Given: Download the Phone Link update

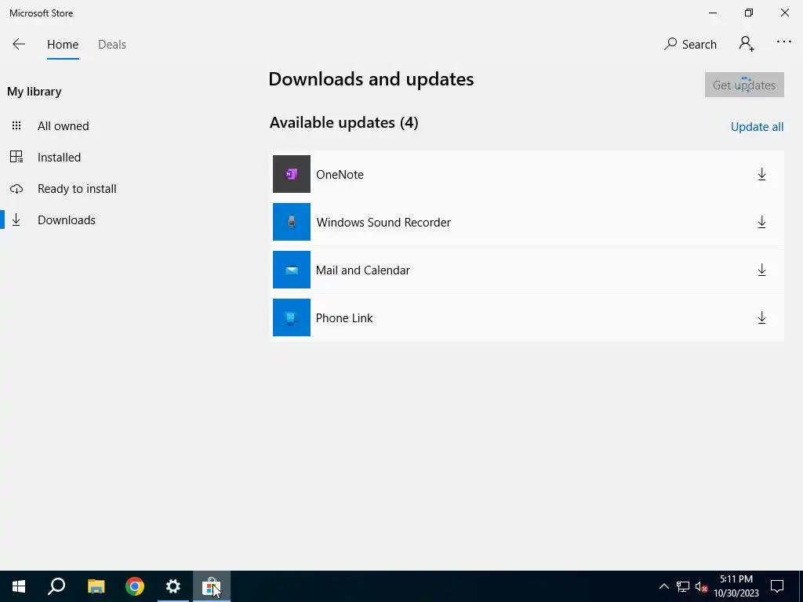Looking at the screenshot, I should pyautogui.click(x=761, y=318).
